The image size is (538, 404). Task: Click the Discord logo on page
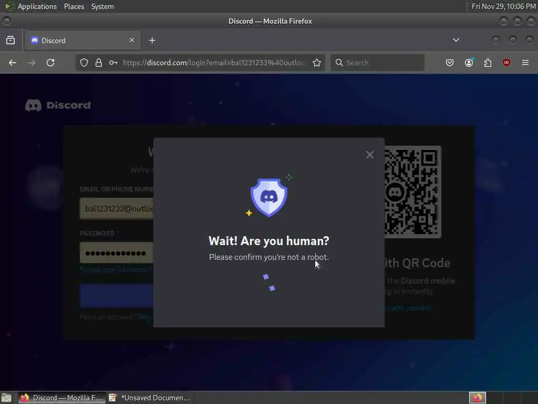coord(58,105)
